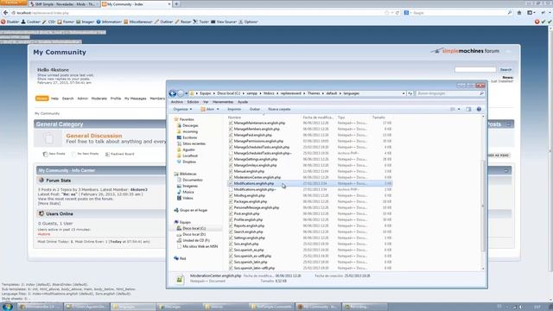The height and width of the screenshot is (311, 553).
Task: Open the Explorer help icon
Action: click(479, 110)
